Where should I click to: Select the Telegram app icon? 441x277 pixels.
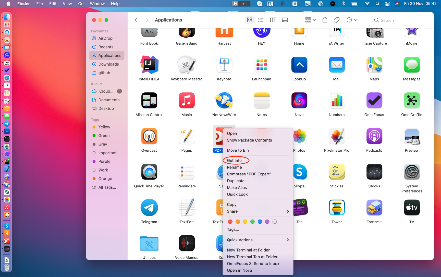tap(149, 208)
